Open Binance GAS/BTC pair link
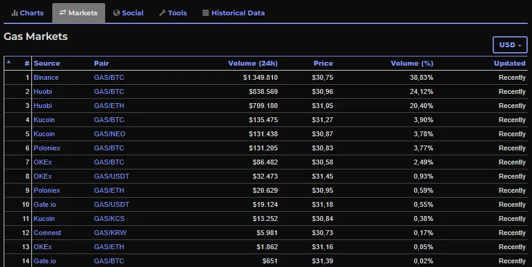Screen dimensions: 532x267 [109, 77]
